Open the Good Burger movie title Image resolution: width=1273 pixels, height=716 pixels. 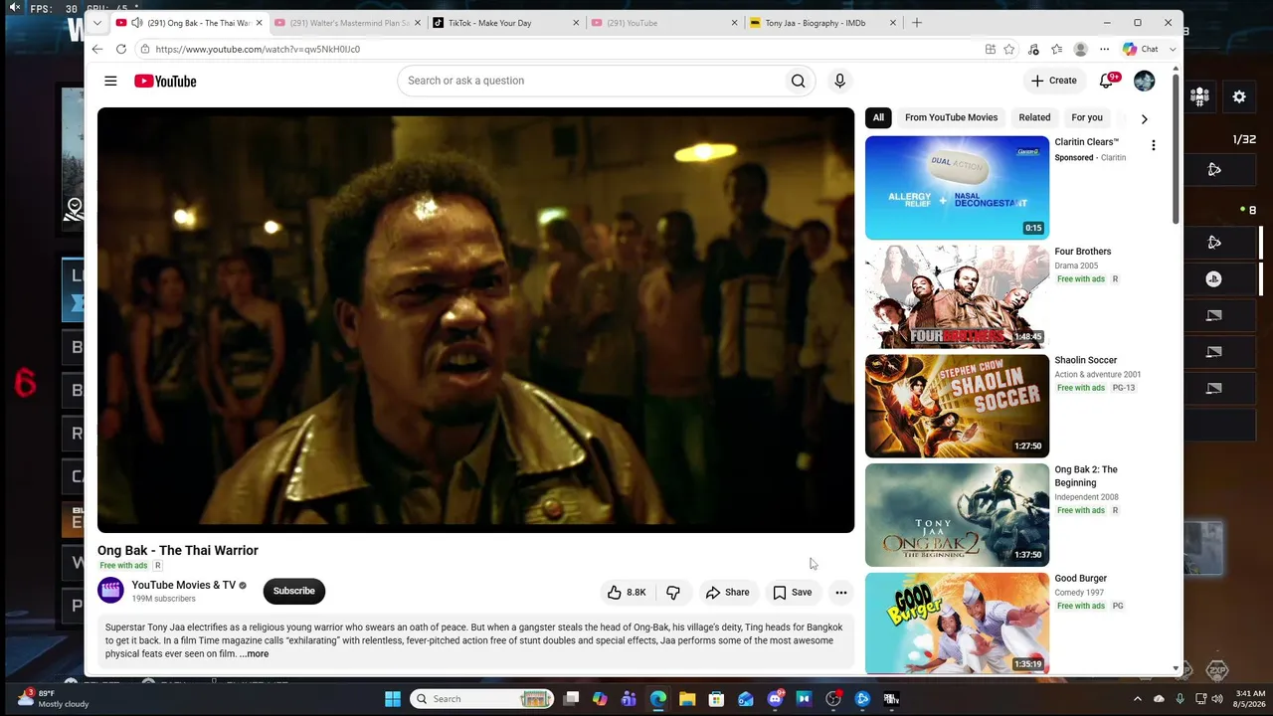click(1080, 578)
